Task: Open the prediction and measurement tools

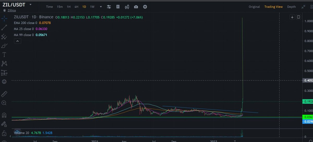Action: click(x=4, y=72)
